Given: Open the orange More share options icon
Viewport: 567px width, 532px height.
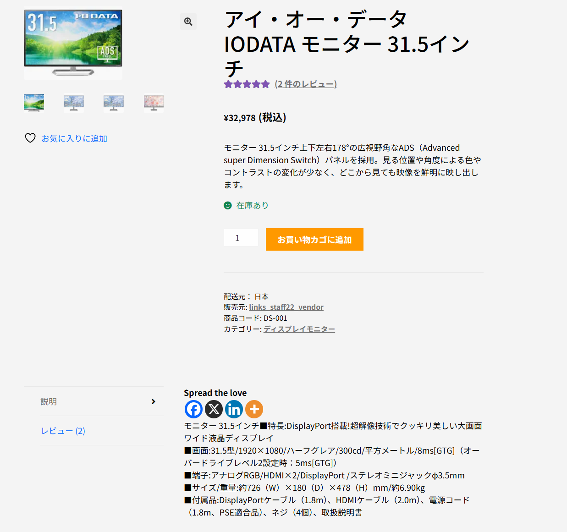Looking at the screenshot, I should click(254, 409).
